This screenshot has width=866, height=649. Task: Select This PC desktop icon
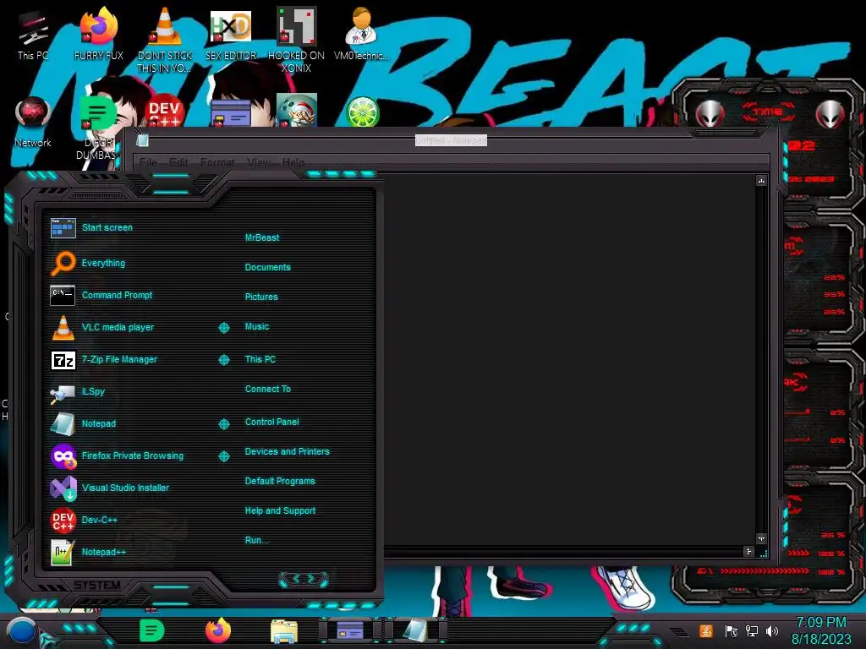(x=33, y=35)
